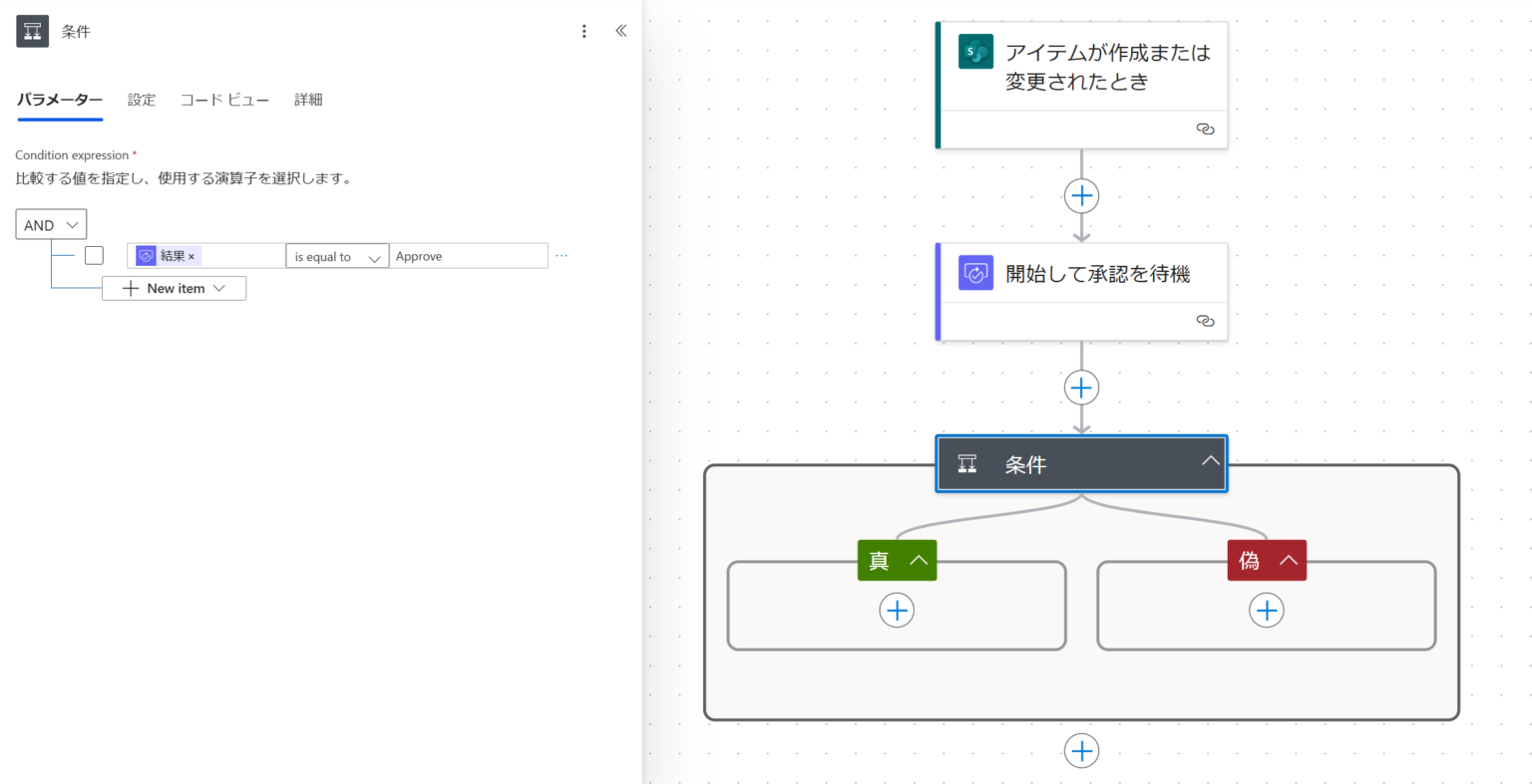Click the connection link icon on the approval card
Viewport: 1532px width, 784px height.
[1205, 321]
